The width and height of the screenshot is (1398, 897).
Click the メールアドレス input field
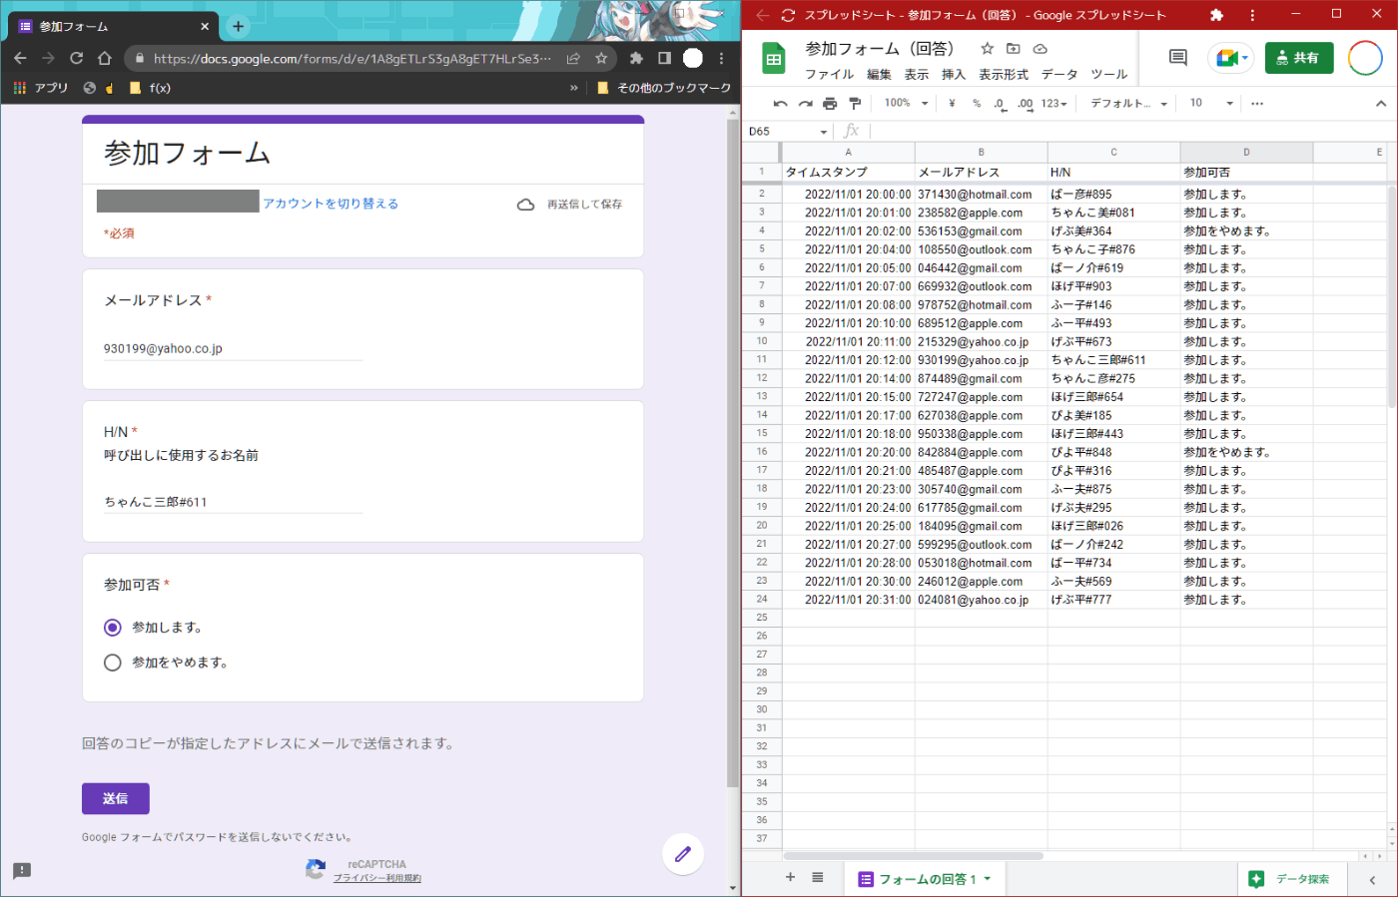233,349
